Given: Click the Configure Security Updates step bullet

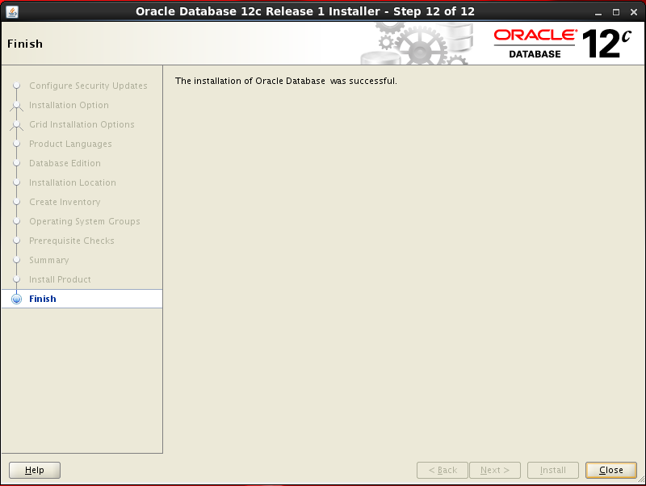Looking at the screenshot, I should (16, 86).
